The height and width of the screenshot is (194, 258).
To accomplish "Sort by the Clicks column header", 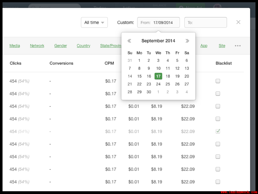I will pyautogui.click(x=15, y=63).
